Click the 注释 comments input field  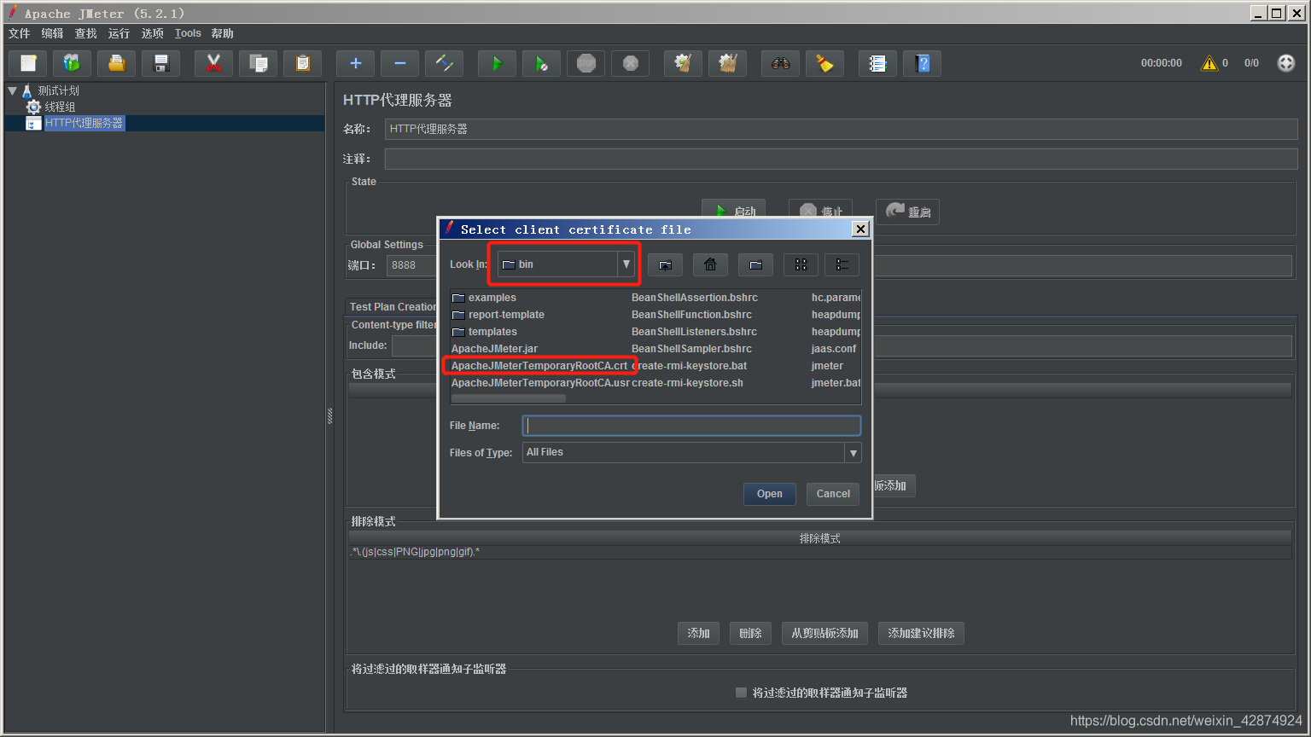click(841, 159)
